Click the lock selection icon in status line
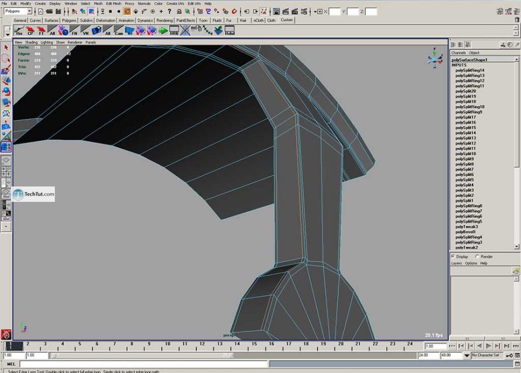The width and height of the screenshot is (521, 373). 179,12
